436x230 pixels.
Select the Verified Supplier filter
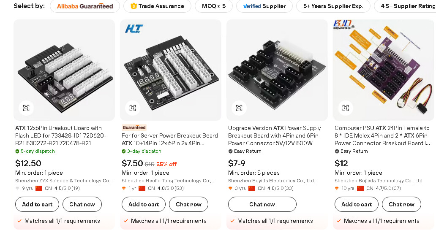click(264, 6)
